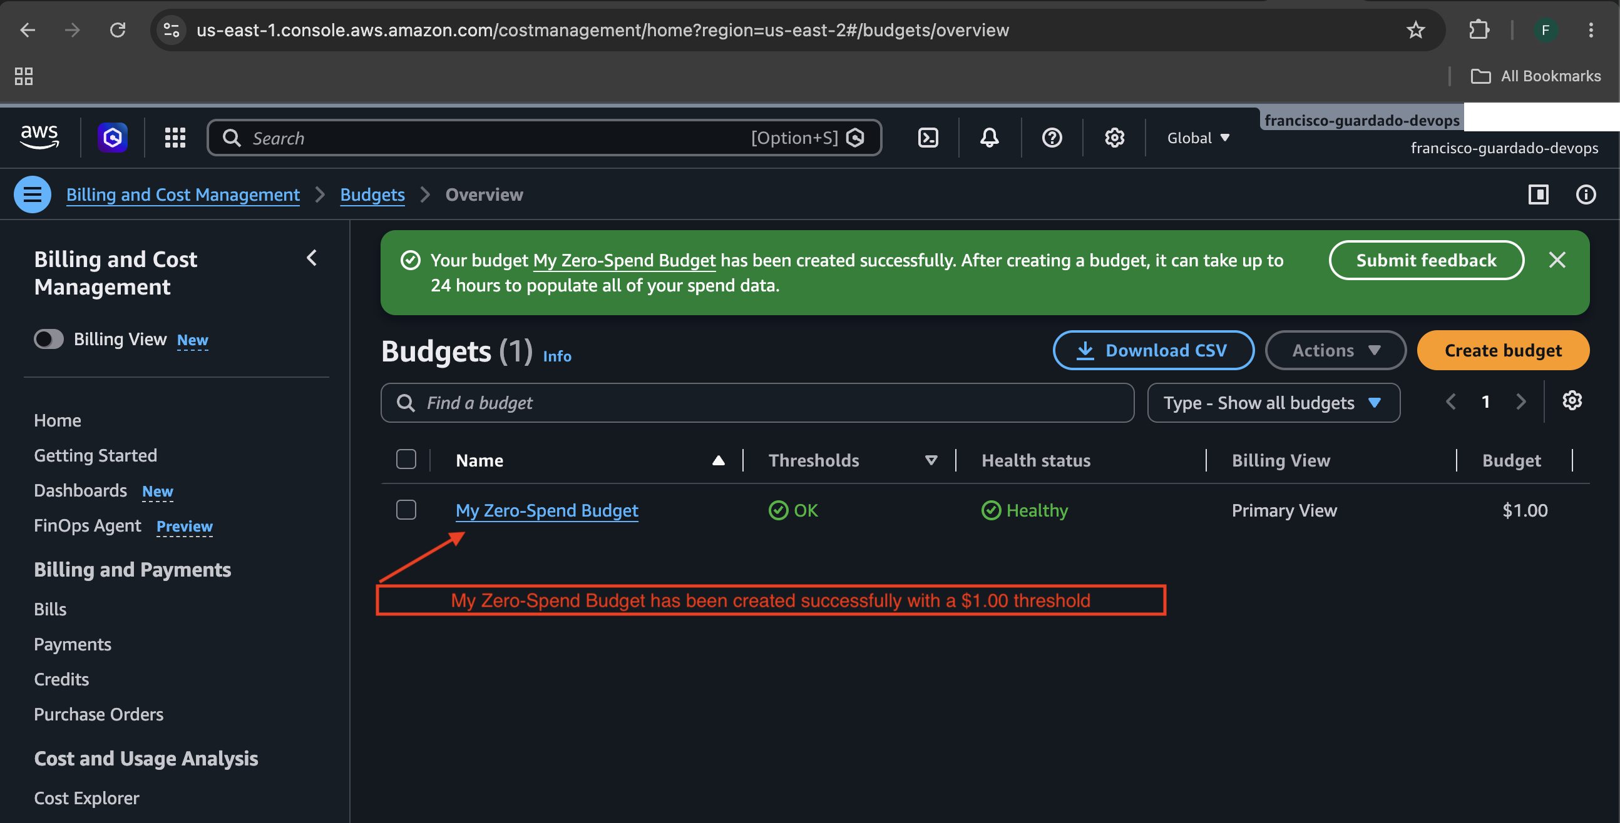This screenshot has height=823, width=1620.
Task: Open the Type - Show all budgets dropdown
Action: pos(1273,403)
